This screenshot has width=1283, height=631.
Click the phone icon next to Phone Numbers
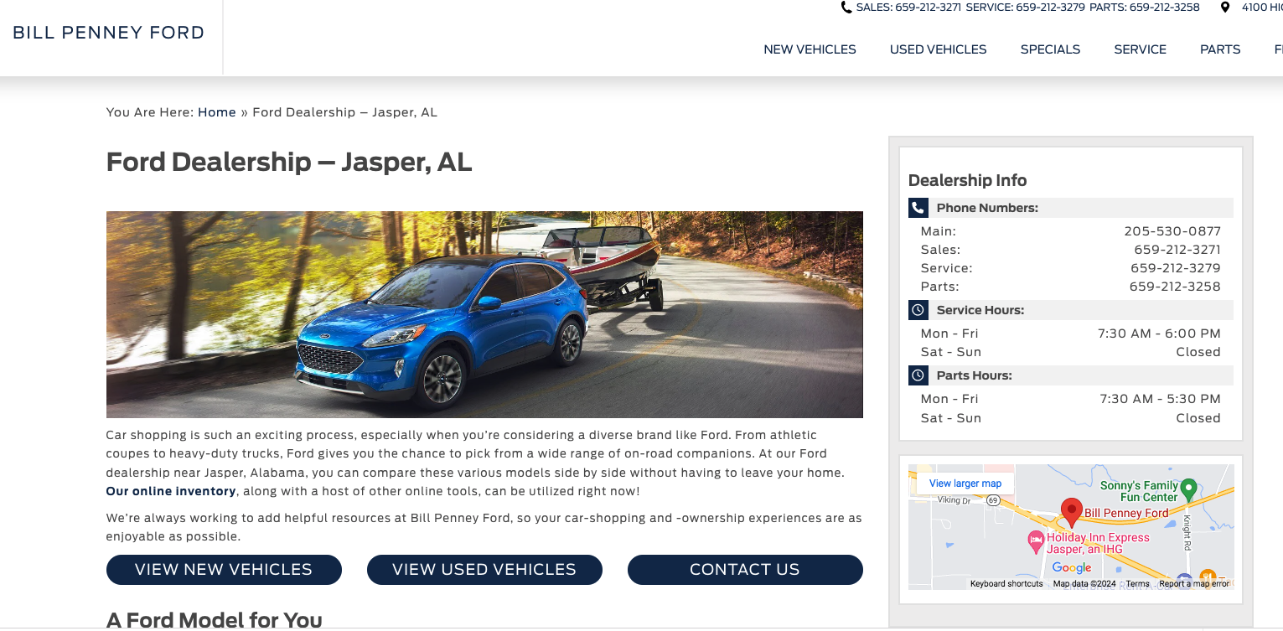tap(918, 208)
